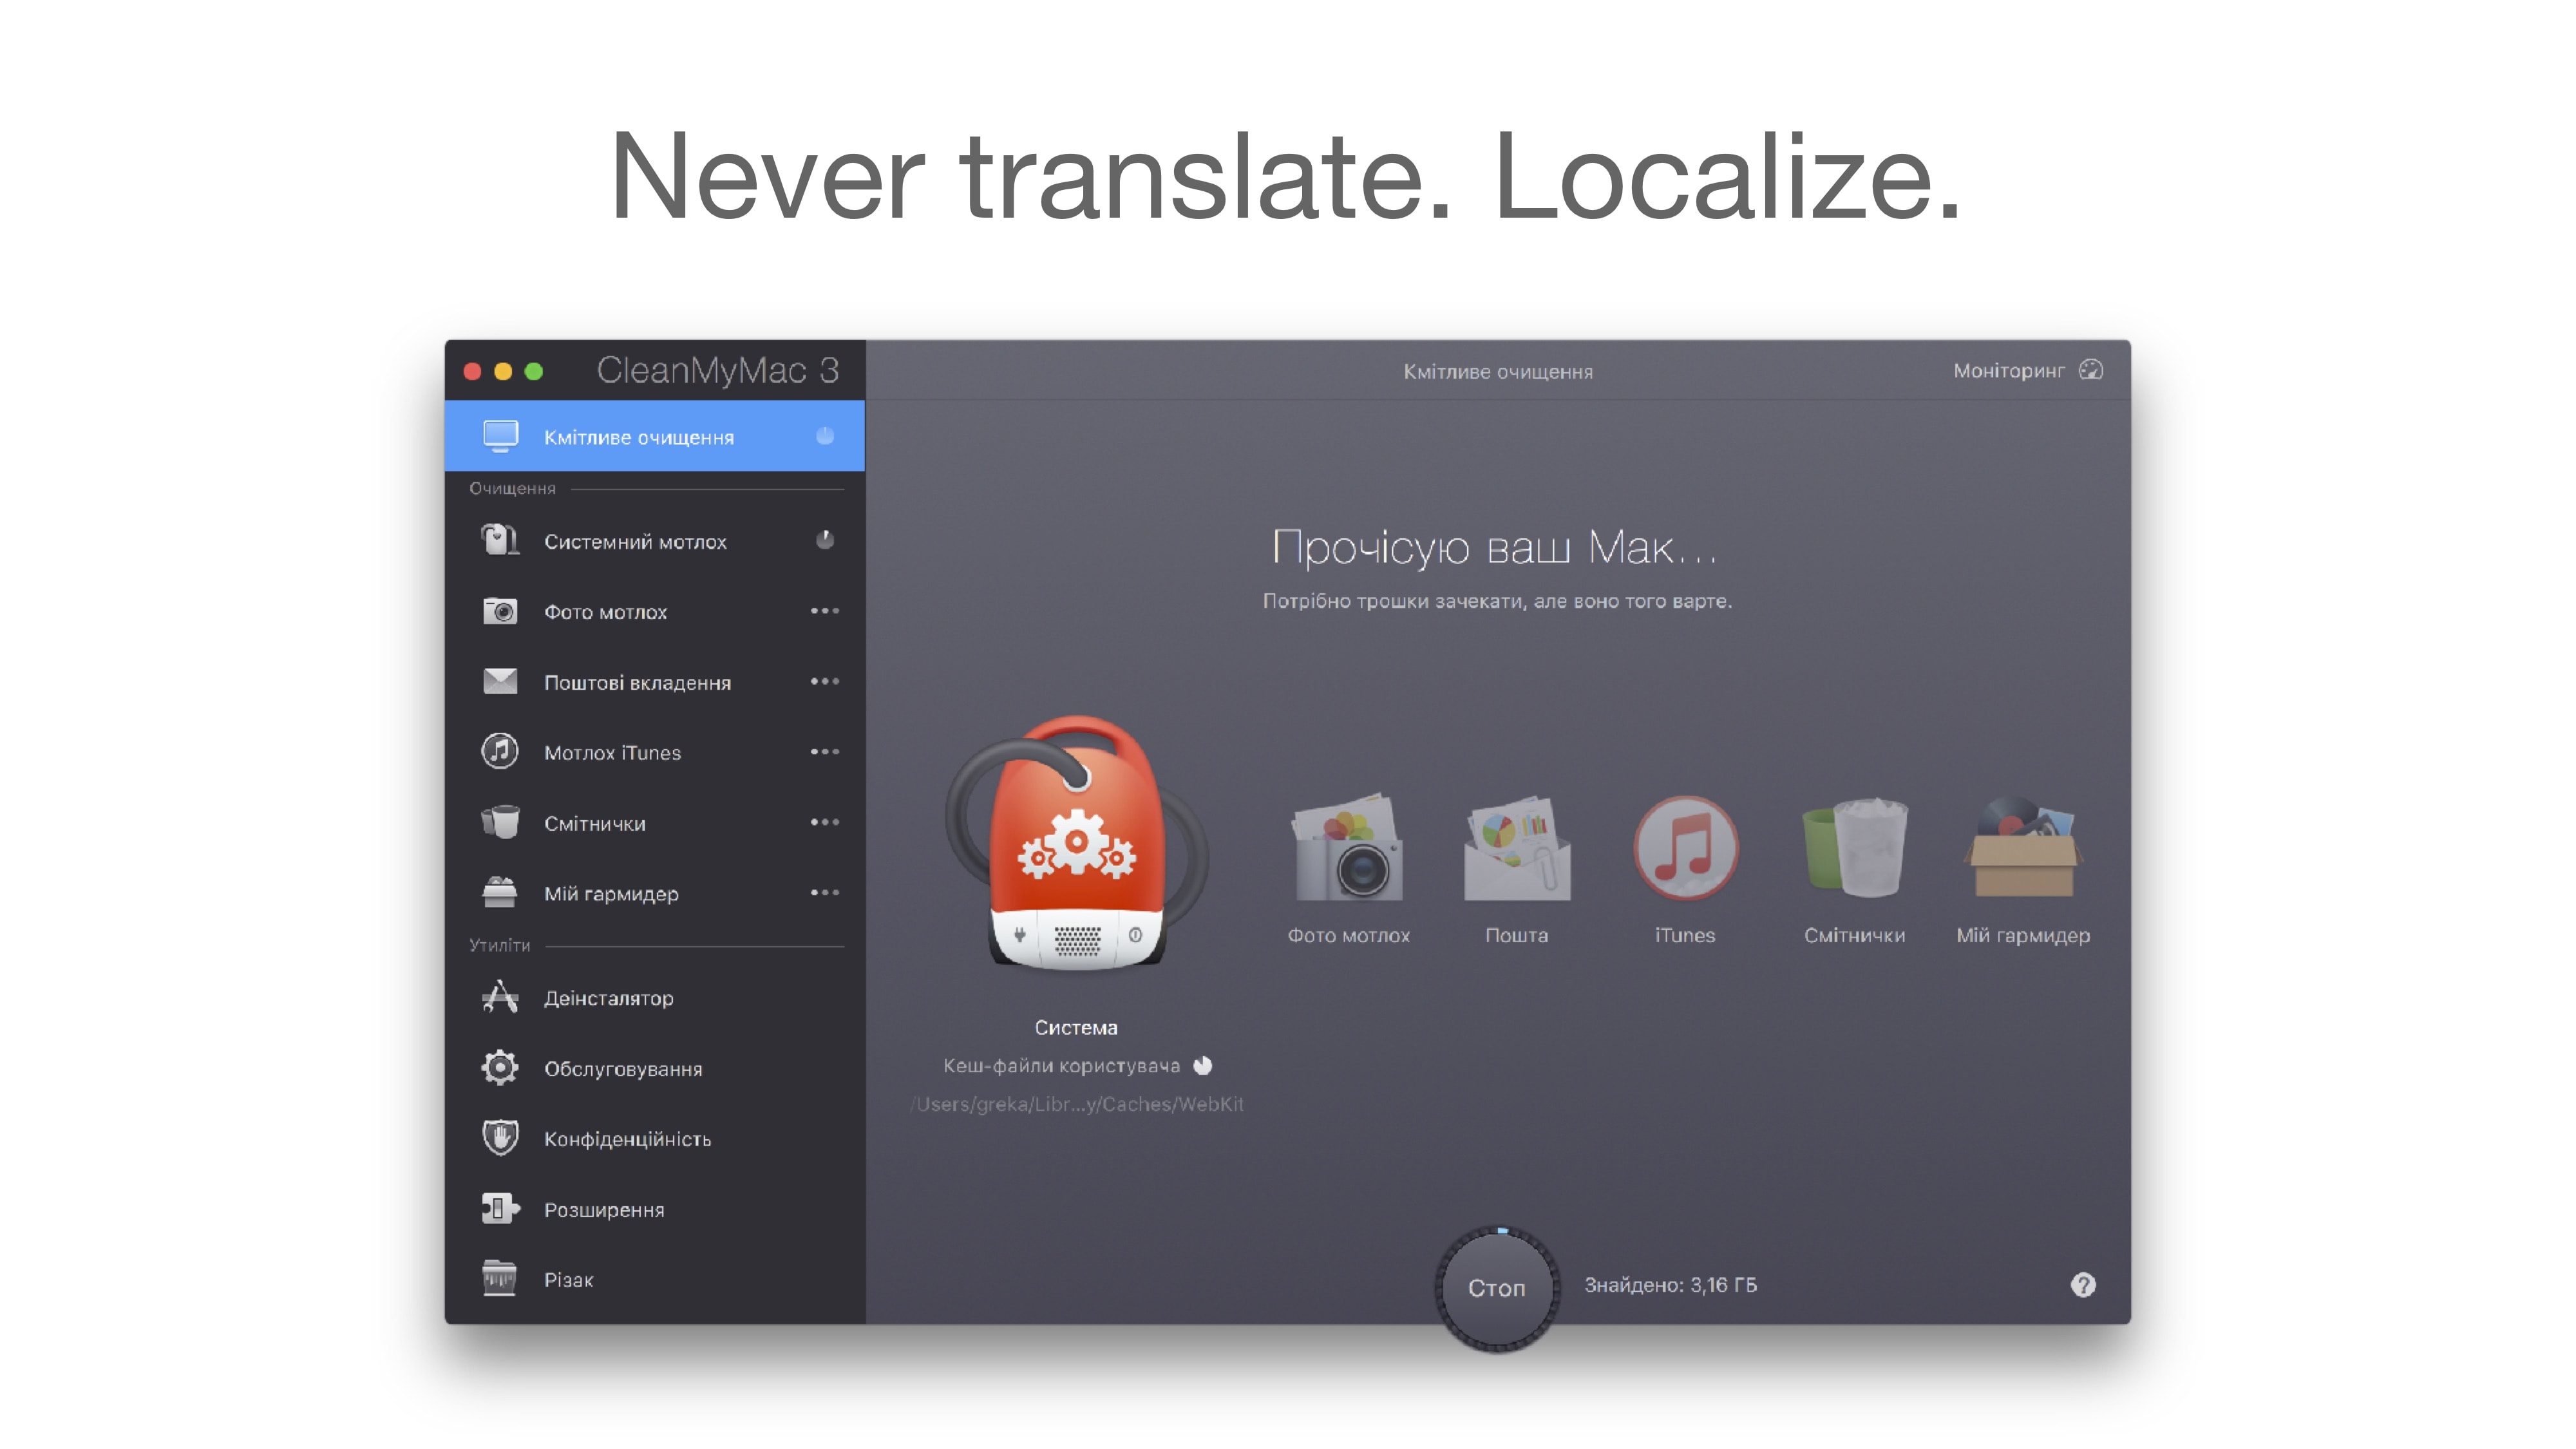Open the three dots next to Смітнички
The width and height of the screenshot is (2576, 1449).
(x=825, y=822)
